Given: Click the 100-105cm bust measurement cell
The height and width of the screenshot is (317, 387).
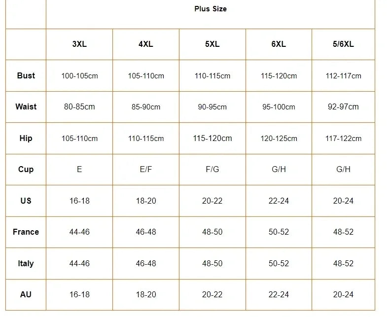Looking at the screenshot, I should pyautogui.click(x=79, y=76).
